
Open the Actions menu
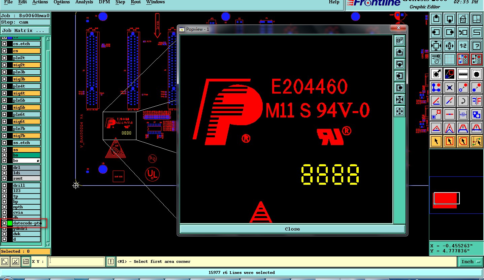click(40, 2)
